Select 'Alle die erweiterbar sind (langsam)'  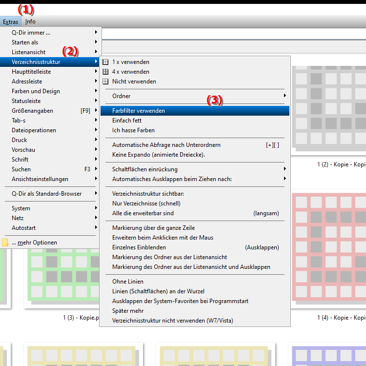click(195, 213)
